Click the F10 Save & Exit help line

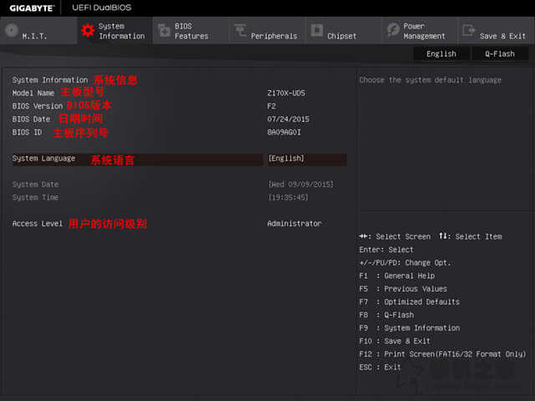395,341
